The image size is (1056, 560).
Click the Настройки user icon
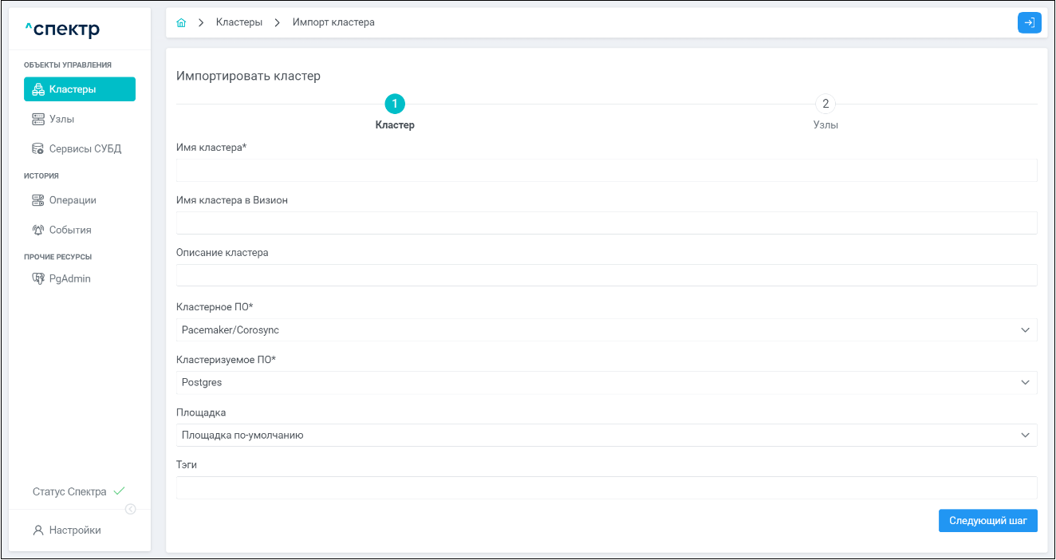coord(37,530)
